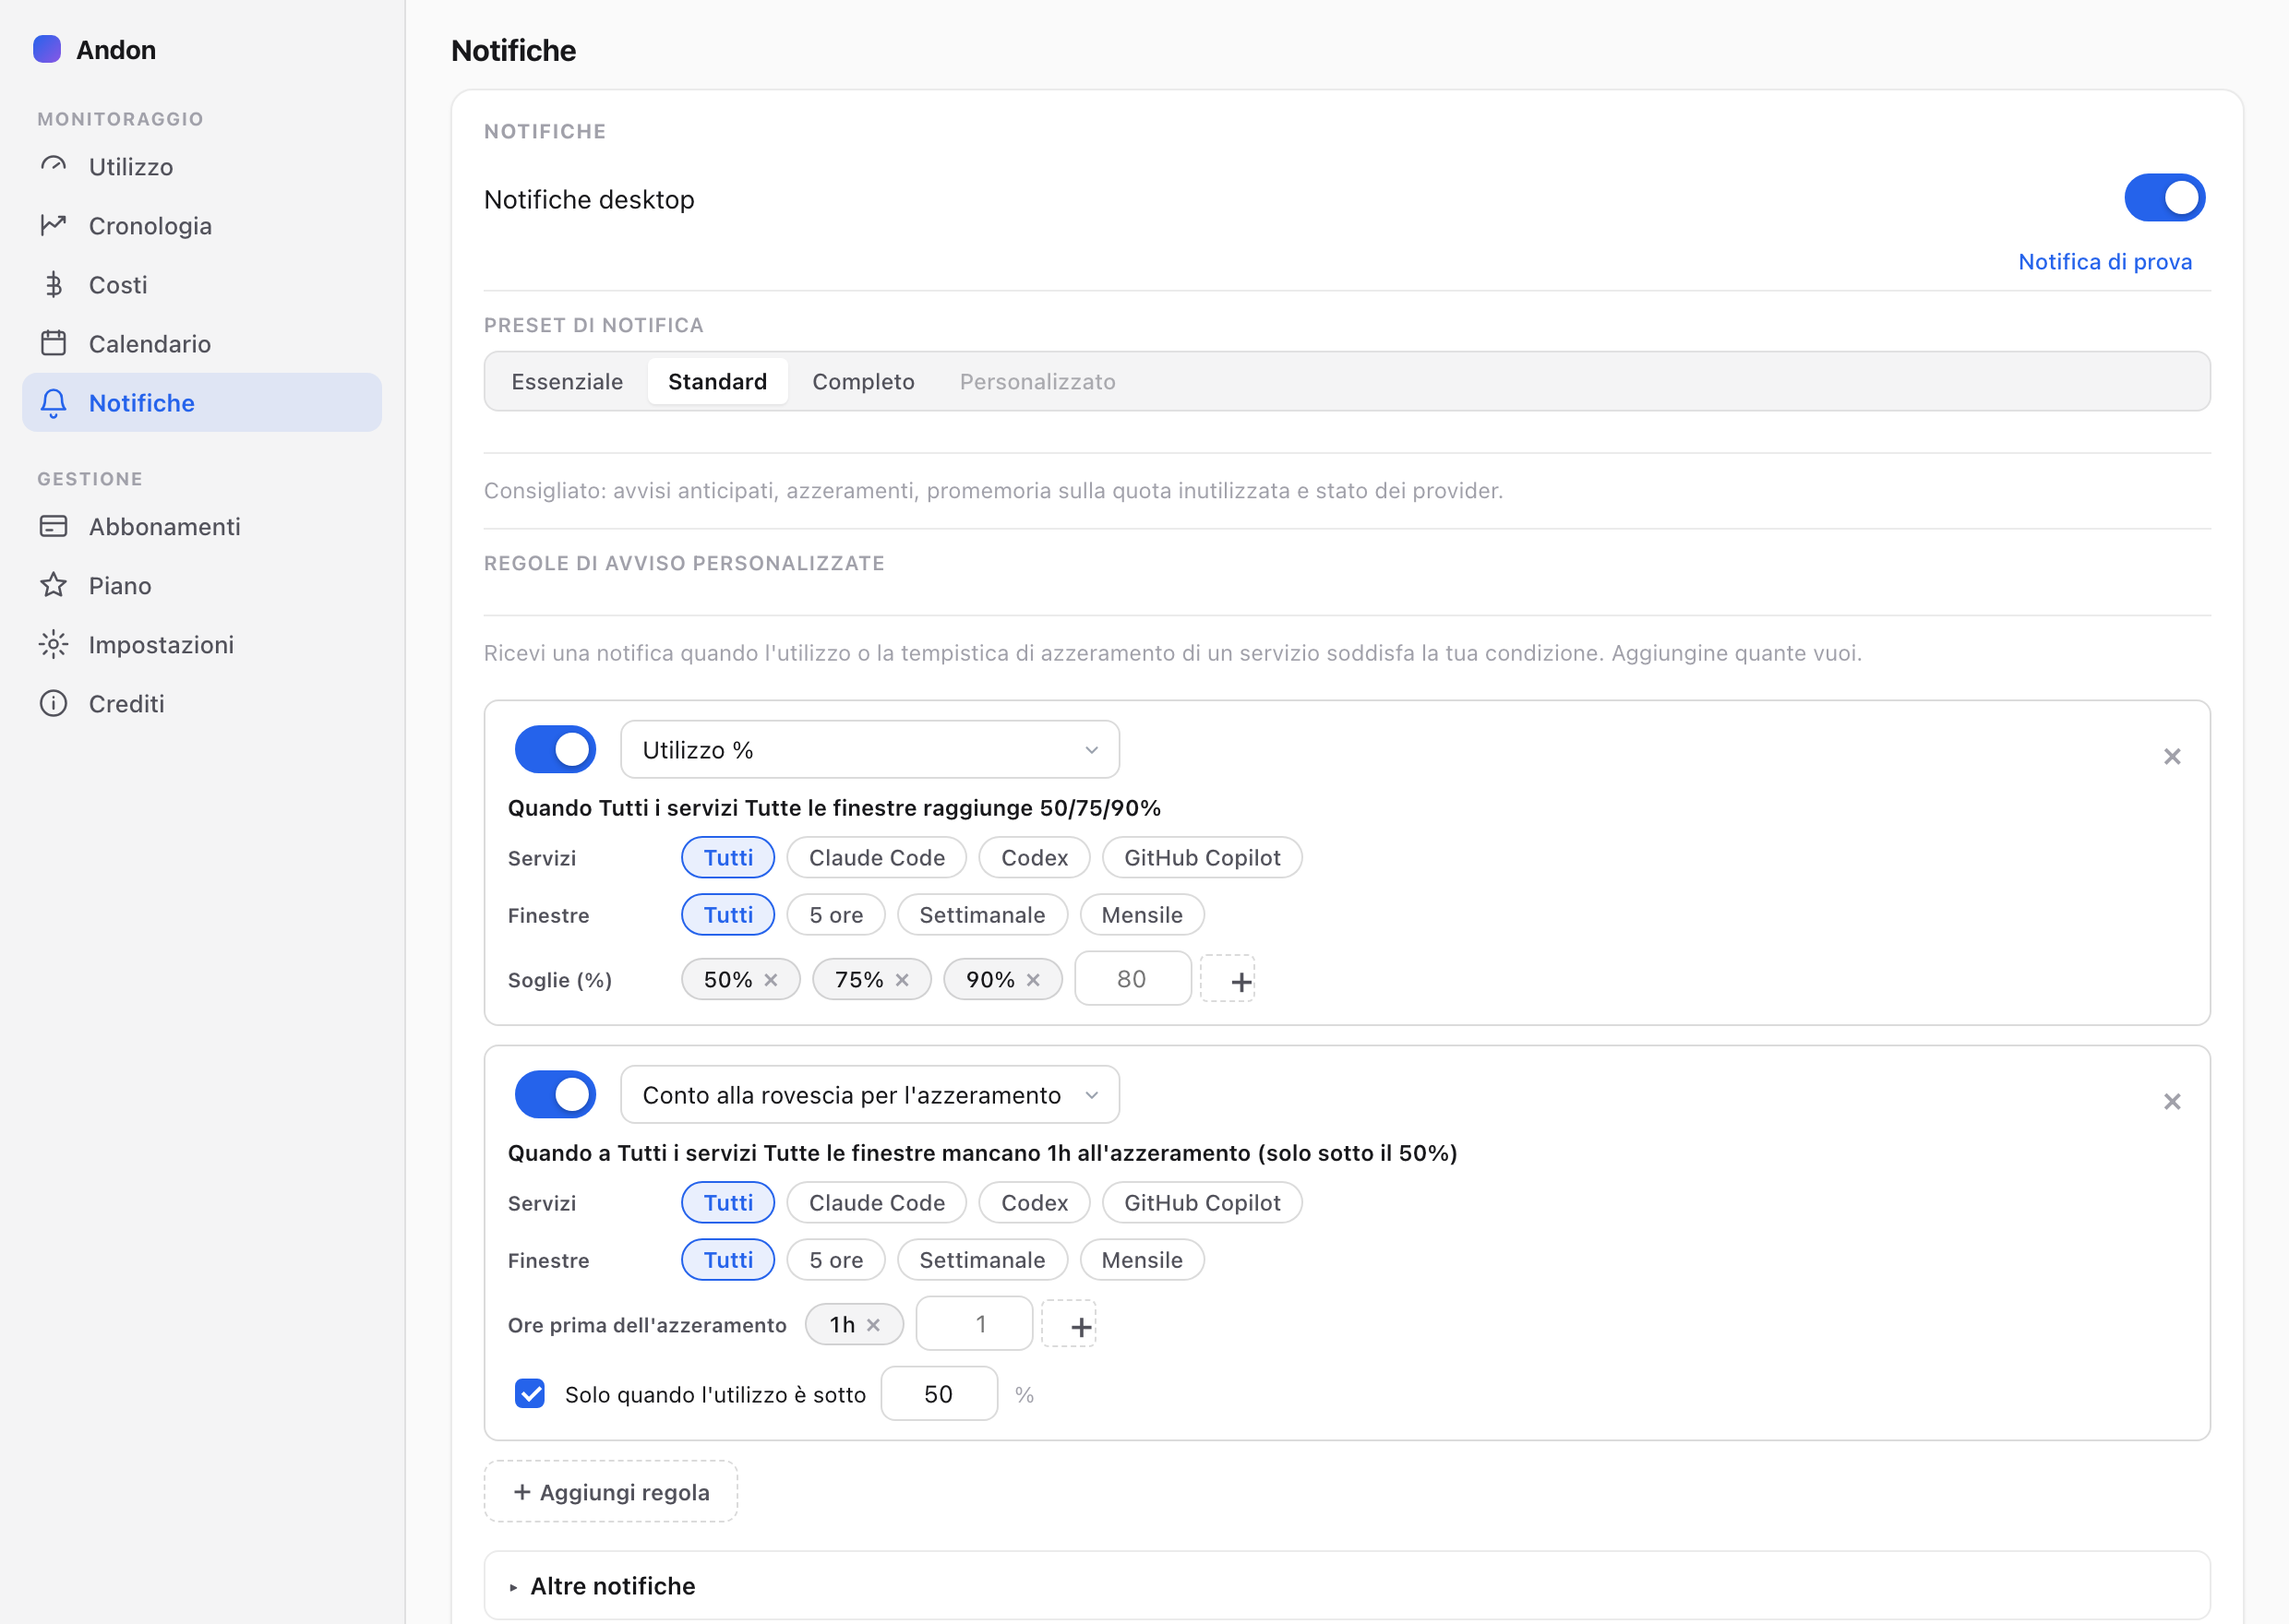Image resolution: width=2289 pixels, height=1624 pixels.
Task: Click the Andon app logo icon
Action: [x=47, y=49]
